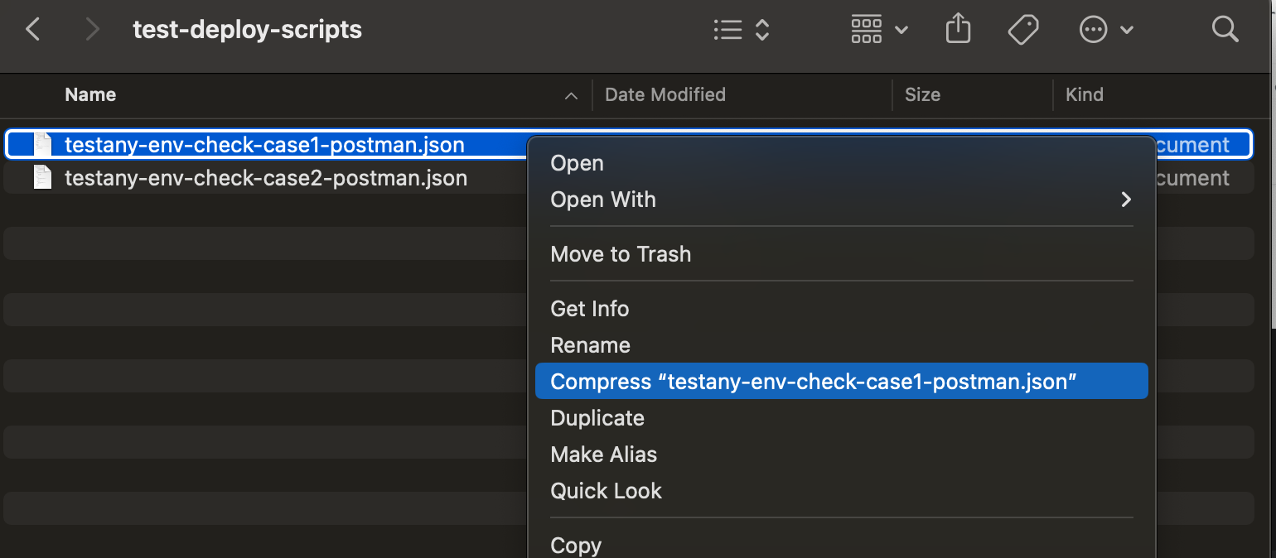Screen dimensions: 1276x558
Task: Open the ellipsis action menu icon
Action: pos(1094,31)
